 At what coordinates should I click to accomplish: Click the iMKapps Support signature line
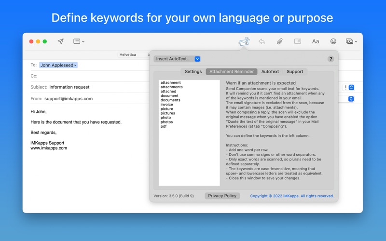(x=47, y=143)
